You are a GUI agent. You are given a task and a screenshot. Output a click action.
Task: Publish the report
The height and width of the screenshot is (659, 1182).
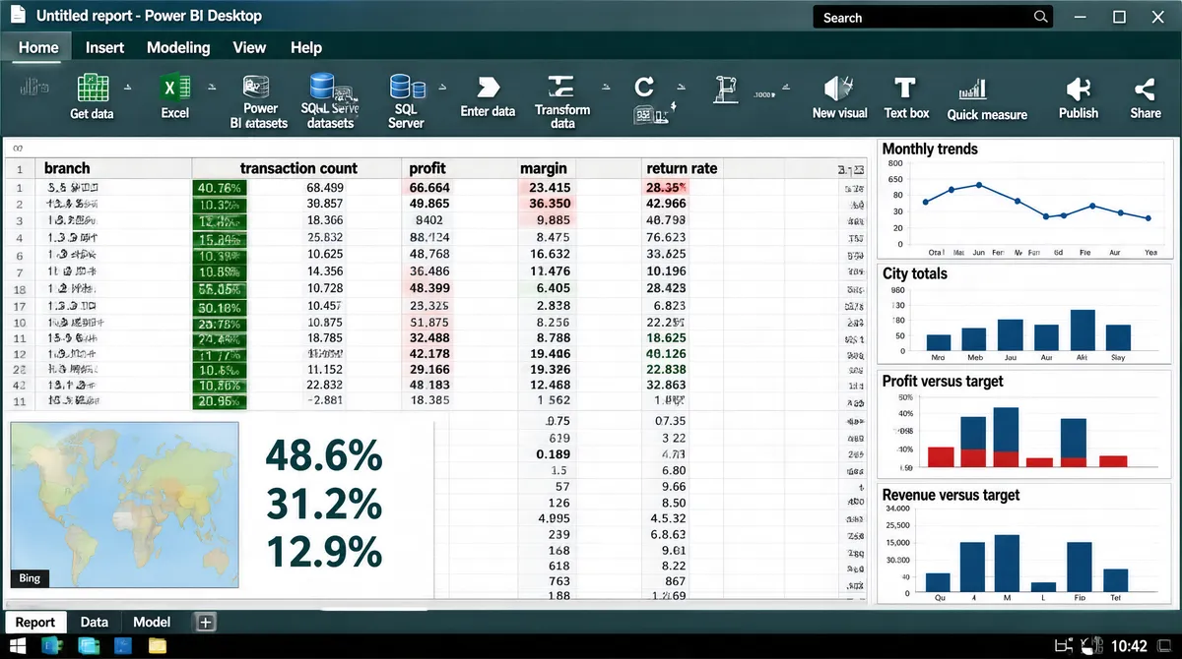coord(1079,97)
